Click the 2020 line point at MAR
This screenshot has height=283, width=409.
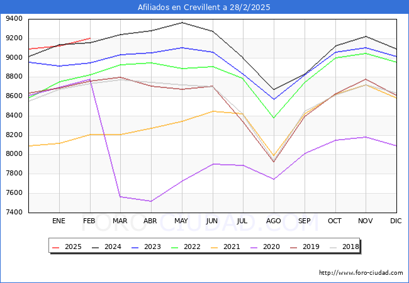(x=120, y=197)
